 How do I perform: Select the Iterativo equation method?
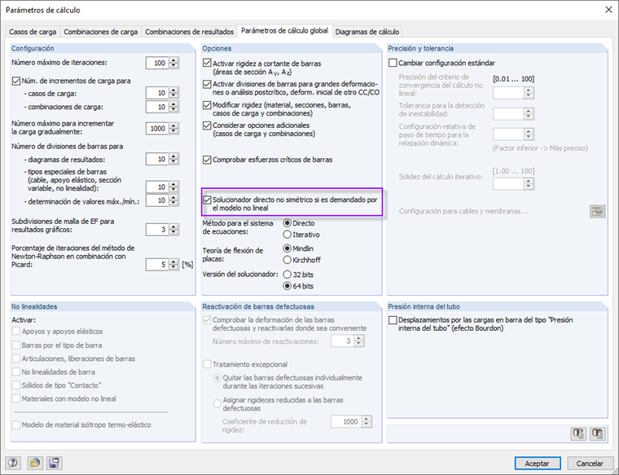(287, 235)
